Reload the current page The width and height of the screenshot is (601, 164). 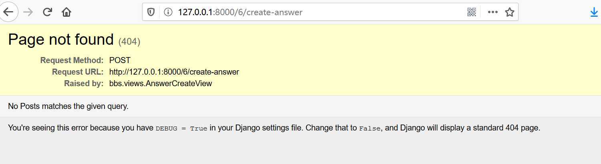coord(48,12)
